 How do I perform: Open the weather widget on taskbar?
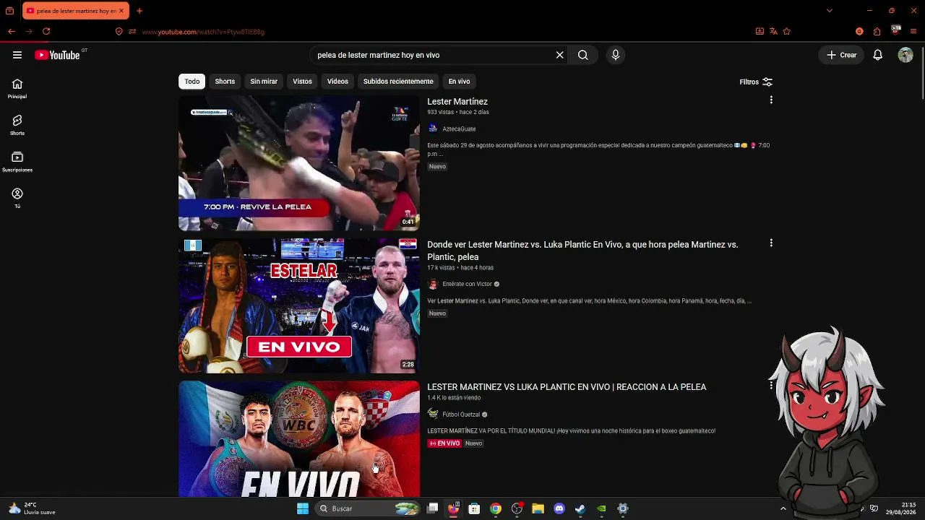pos(32,508)
